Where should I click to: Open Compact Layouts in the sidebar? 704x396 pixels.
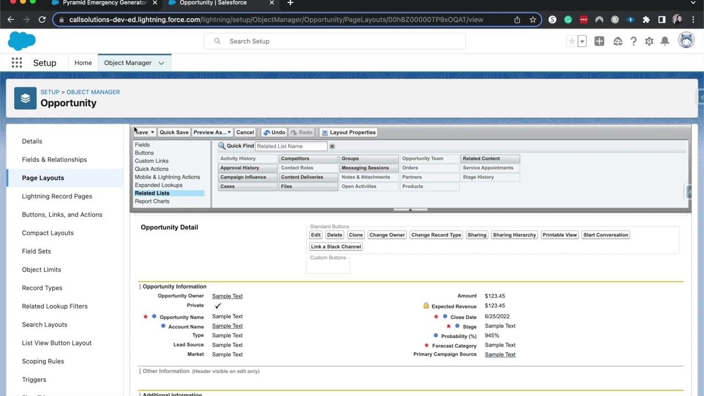pyautogui.click(x=48, y=233)
